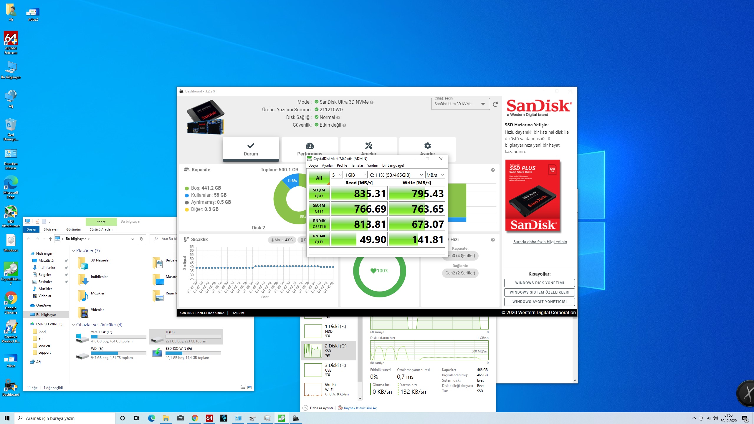The image size is (754, 424).
Task: Open MSI Afterburner desktop icon
Action: click(11, 217)
